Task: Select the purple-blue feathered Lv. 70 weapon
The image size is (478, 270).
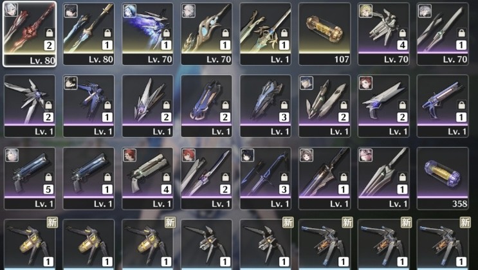Action: pyautogui.click(x=147, y=34)
